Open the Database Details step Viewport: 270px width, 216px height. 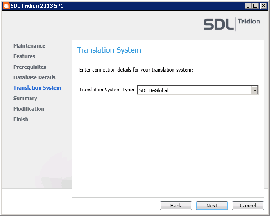[x=35, y=77]
